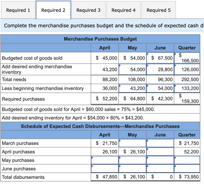Edit June beginning merchandise inventory cell
This screenshot has height=184, width=204.
click(x=160, y=88)
